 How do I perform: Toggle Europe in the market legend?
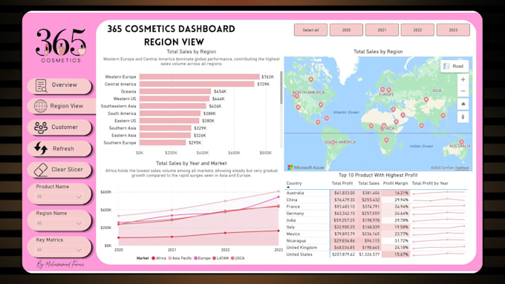202,258
